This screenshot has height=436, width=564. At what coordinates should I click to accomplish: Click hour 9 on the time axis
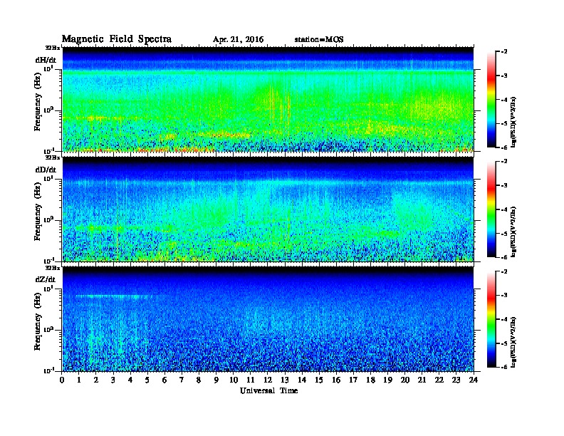(x=216, y=380)
